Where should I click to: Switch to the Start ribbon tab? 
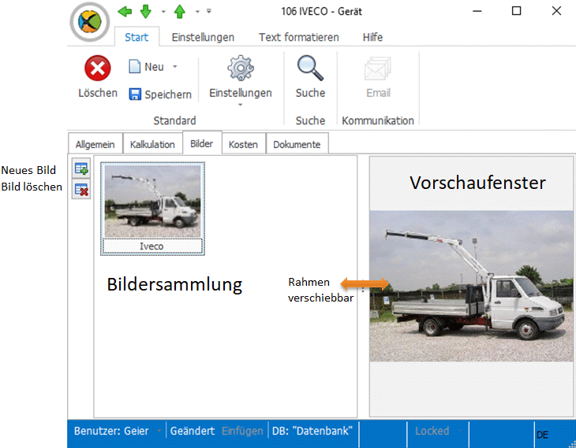(x=137, y=37)
